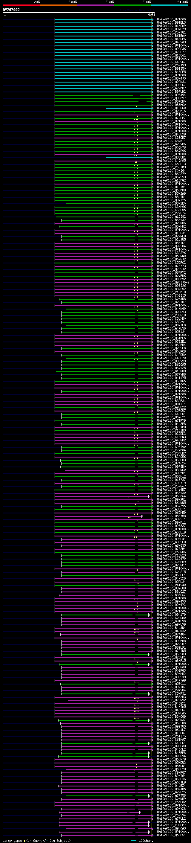191x843 pixels.
Task: Select the UniRef100_Q4SBX9 label
Action: (171, 134)
